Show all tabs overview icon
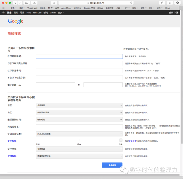 click(x=170, y=3)
